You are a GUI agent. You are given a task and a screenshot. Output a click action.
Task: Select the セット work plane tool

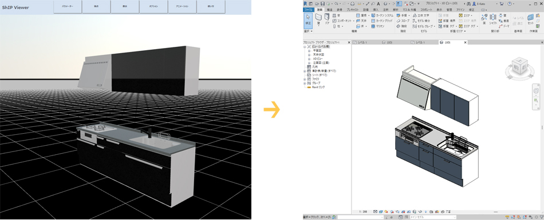pyautogui.click(x=530, y=19)
